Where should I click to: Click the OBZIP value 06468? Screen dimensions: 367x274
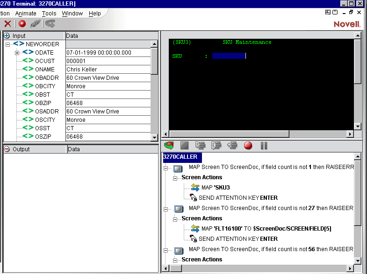click(x=108, y=103)
